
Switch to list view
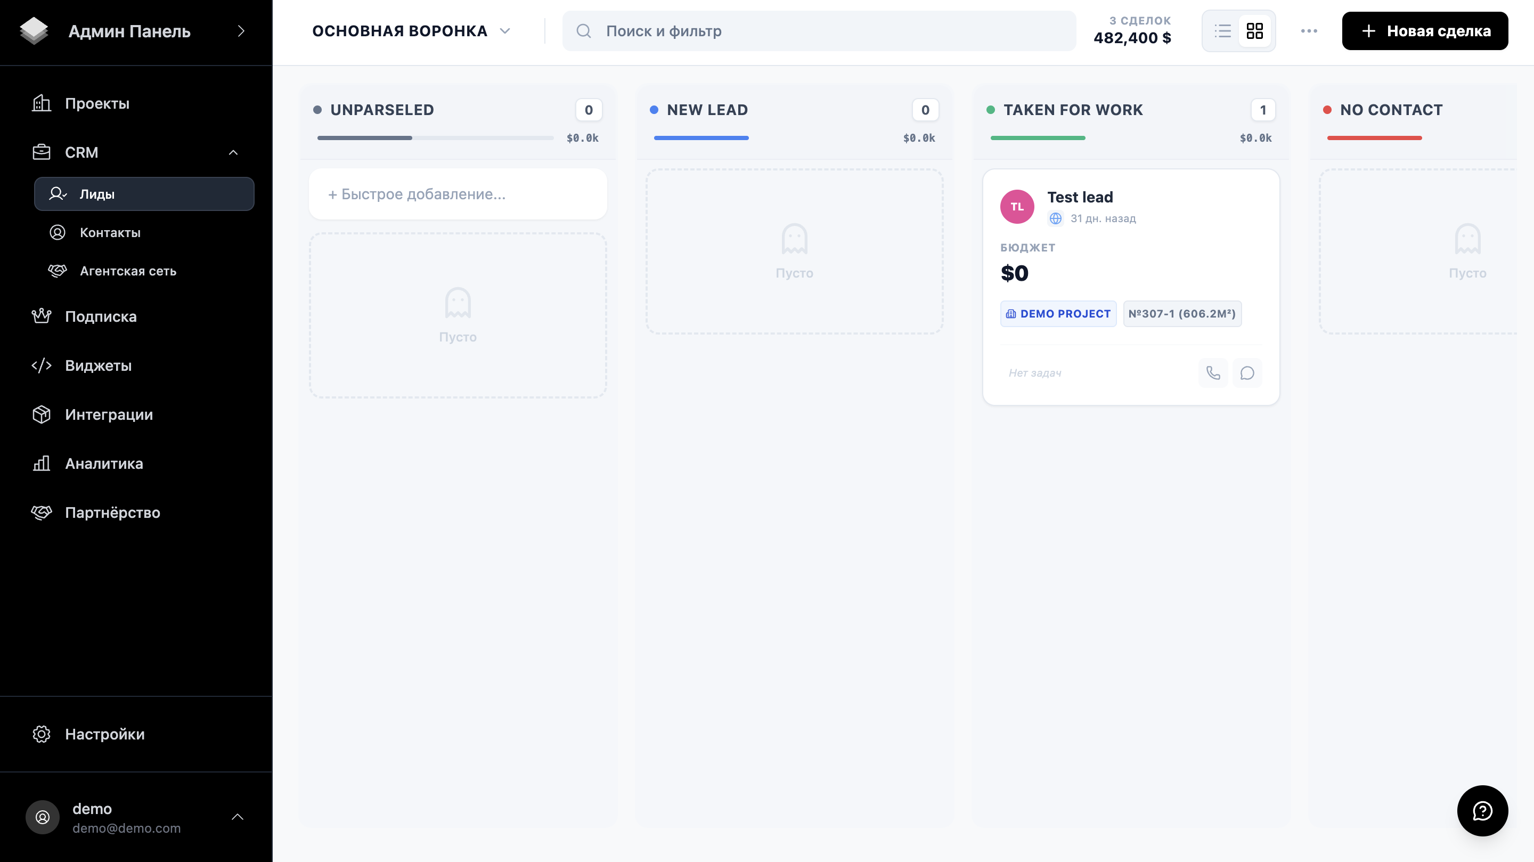[1222, 31]
